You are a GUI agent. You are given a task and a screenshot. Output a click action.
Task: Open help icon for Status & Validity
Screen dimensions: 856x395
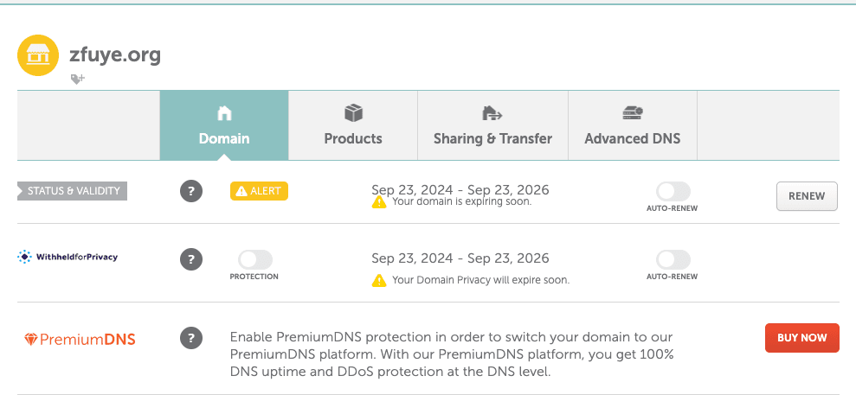click(x=191, y=191)
